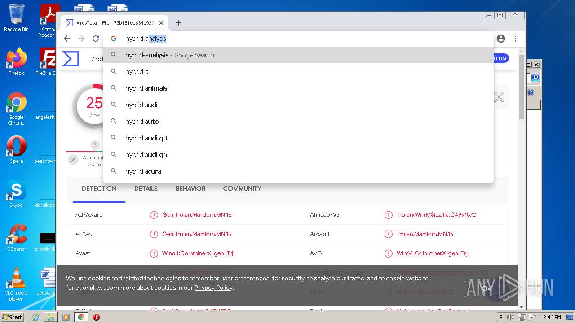Switch to the BEHAVIOR tab
Image resolution: width=575 pixels, height=323 pixels.
pos(190,188)
